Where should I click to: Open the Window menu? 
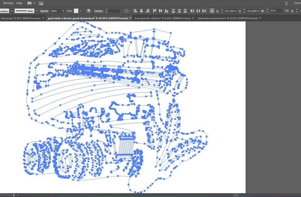(8, 3)
